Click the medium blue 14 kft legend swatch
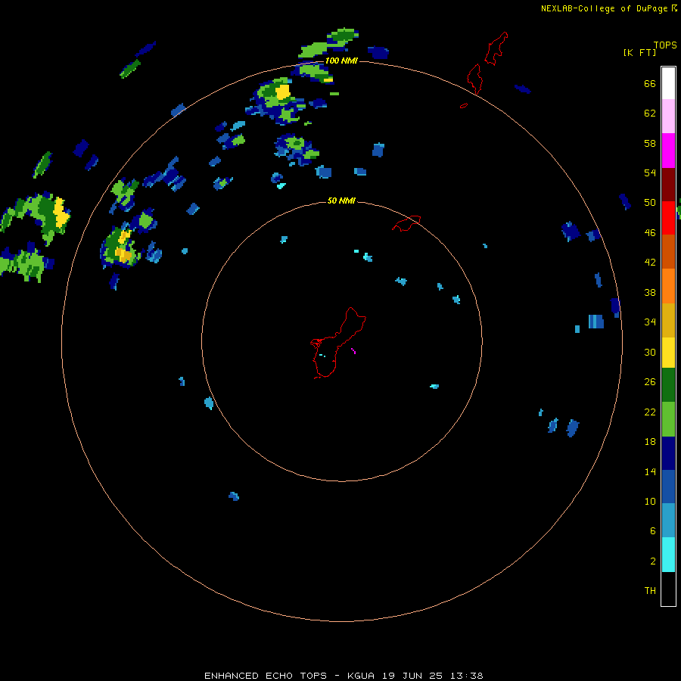Screen dimensions: 681x681 tap(668, 487)
